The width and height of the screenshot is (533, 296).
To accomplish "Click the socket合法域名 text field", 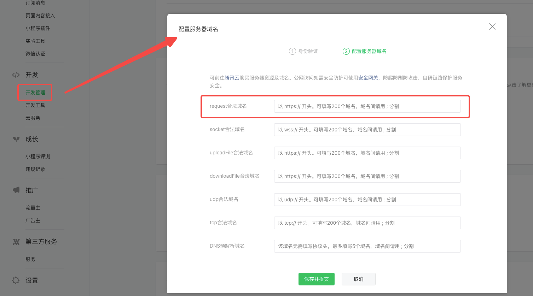I will (367, 130).
